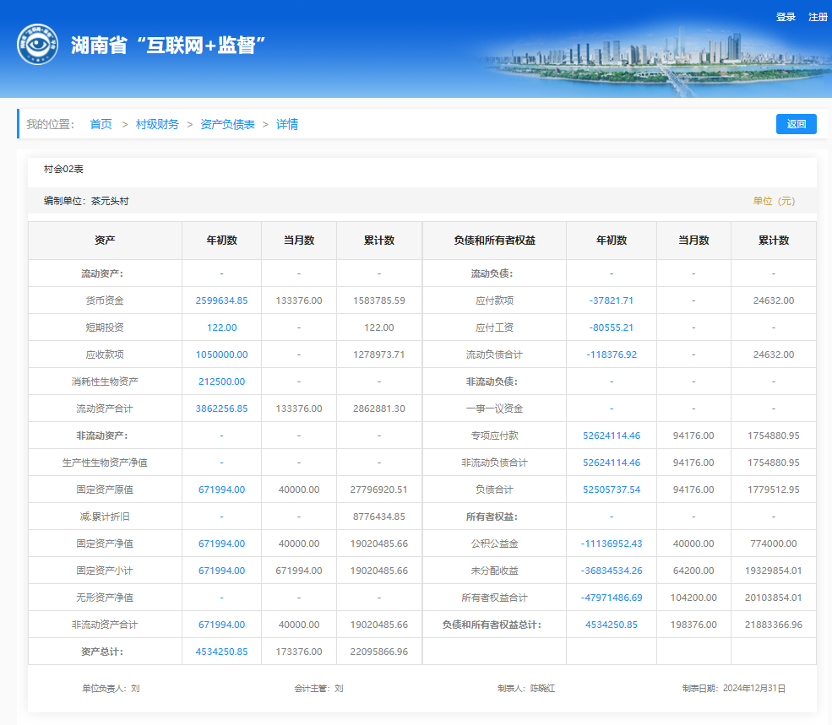832x725 pixels.
Task: Select 应收款项 cumulative value 1278973.71
Action: (379, 354)
